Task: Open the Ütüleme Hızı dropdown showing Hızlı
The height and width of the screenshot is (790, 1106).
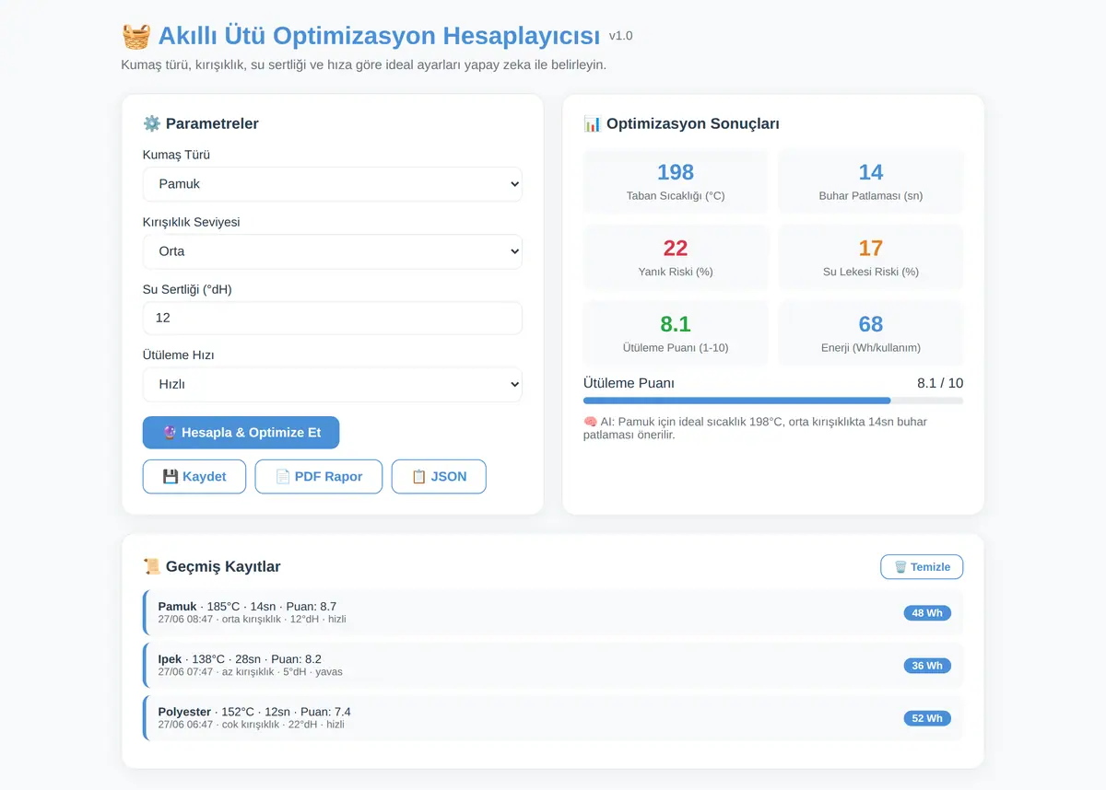Action: tap(332, 385)
